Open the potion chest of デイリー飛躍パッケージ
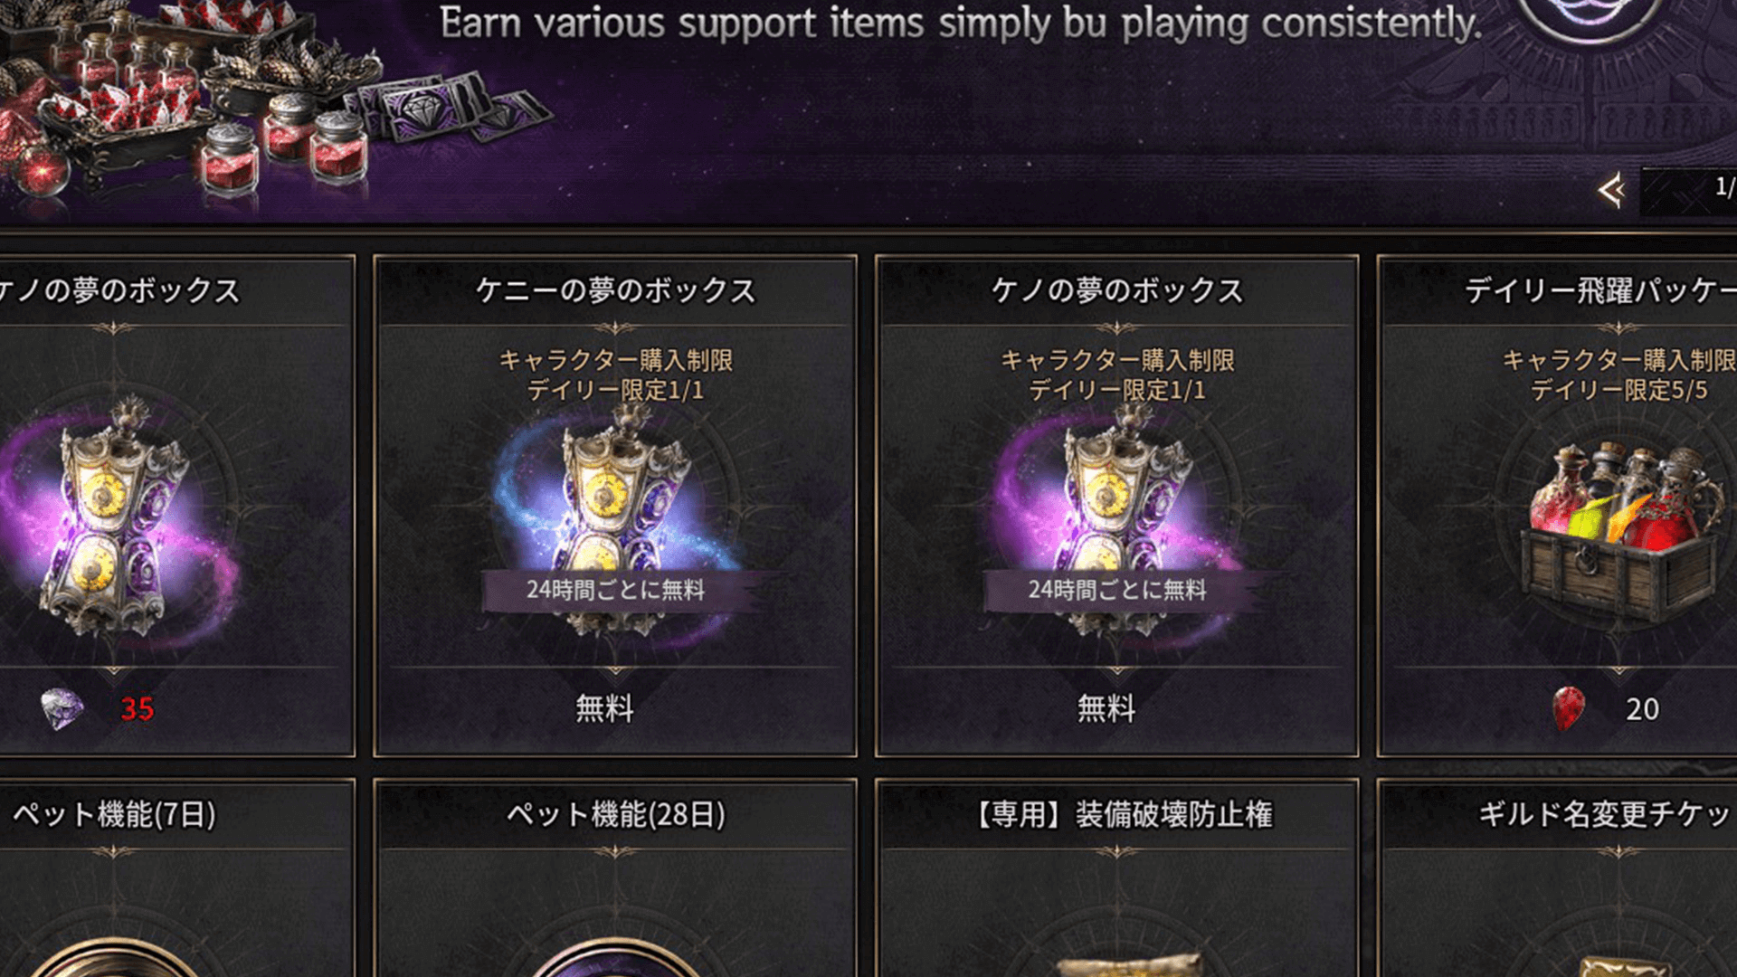Screen dimensions: 1737x977 click(x=1618, y=532)
